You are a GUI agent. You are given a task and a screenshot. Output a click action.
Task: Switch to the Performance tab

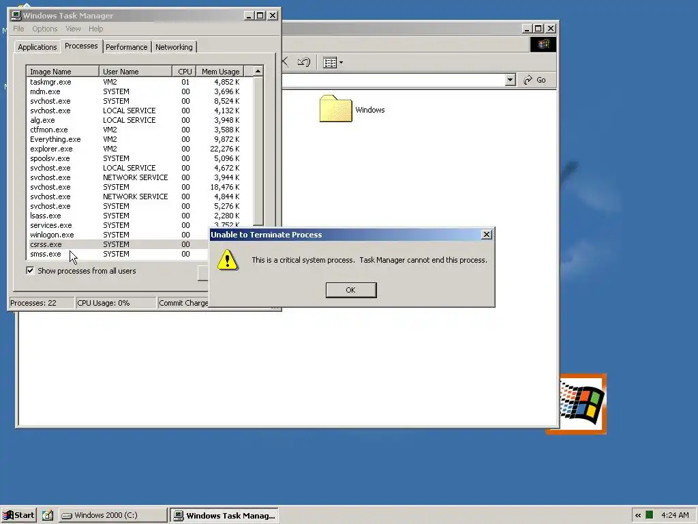pos(126,47)
